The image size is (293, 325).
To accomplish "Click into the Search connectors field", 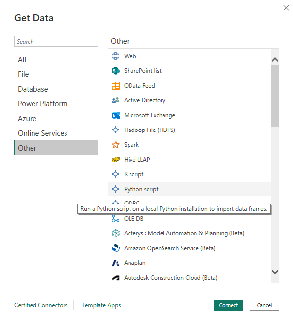I will tap(56, 41).
